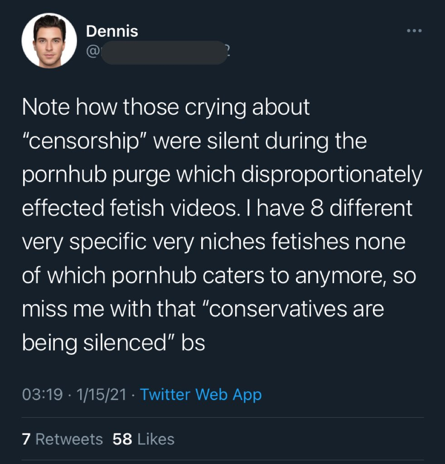Click the number 58 before Likes
The width and height of the screenshot is (445, 464).
[x=122, y=439]
